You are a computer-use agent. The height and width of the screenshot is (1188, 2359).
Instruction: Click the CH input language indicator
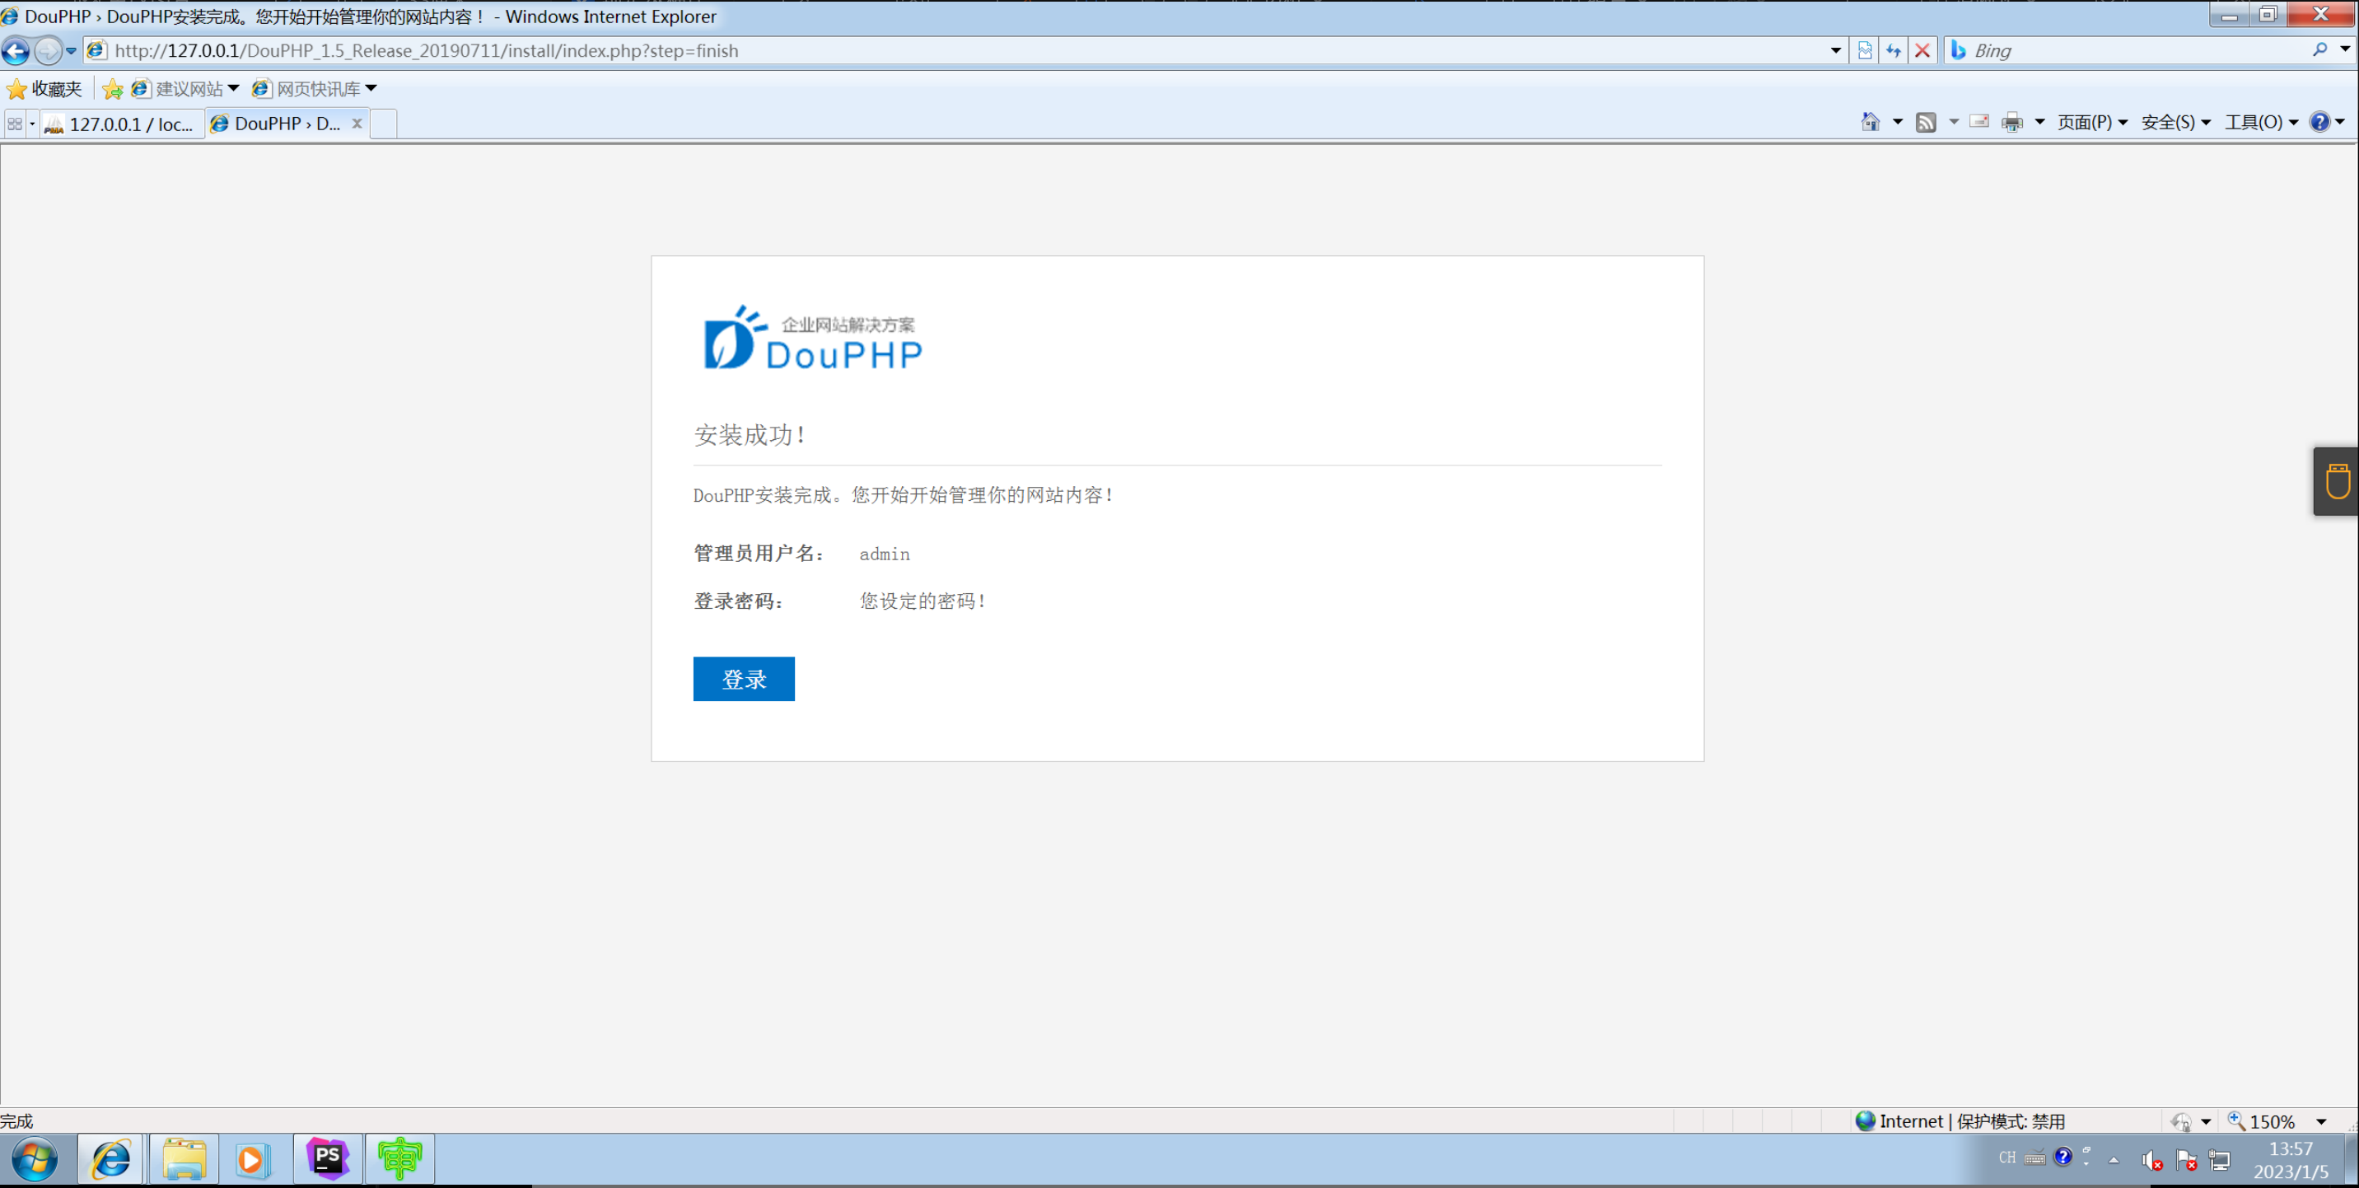point(2006,1158)
